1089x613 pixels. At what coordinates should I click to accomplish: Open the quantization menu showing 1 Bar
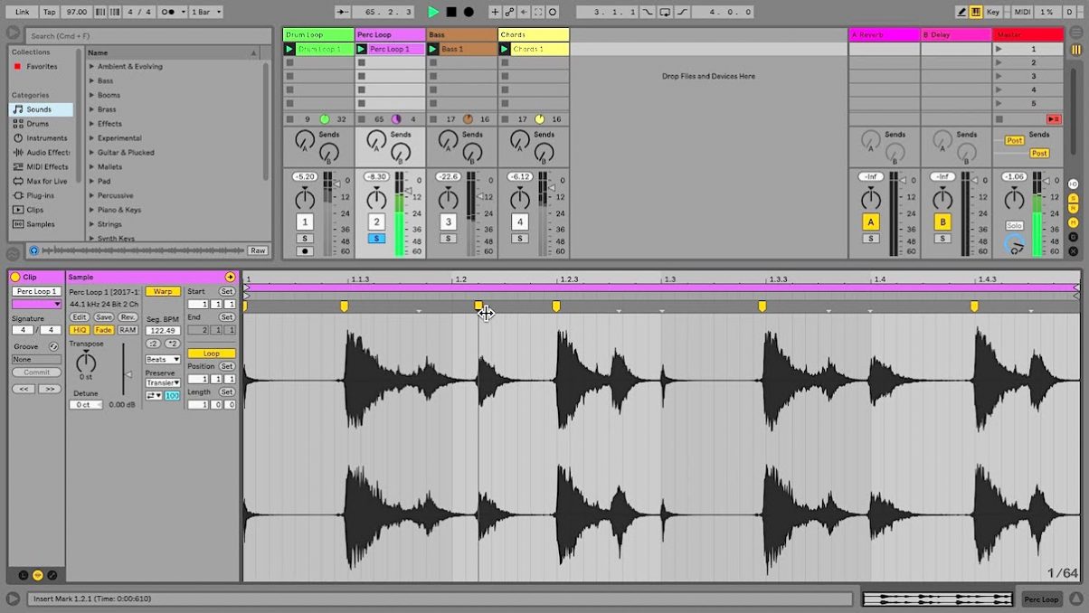pyautogui.click(x=206, y=12)
